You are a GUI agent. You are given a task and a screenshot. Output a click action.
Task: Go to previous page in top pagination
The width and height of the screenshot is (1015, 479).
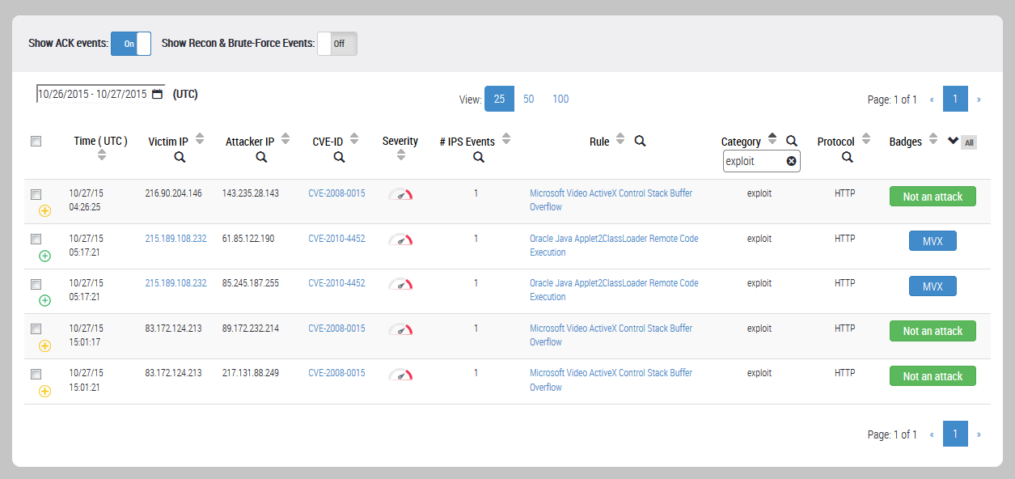tap(932, 100)
